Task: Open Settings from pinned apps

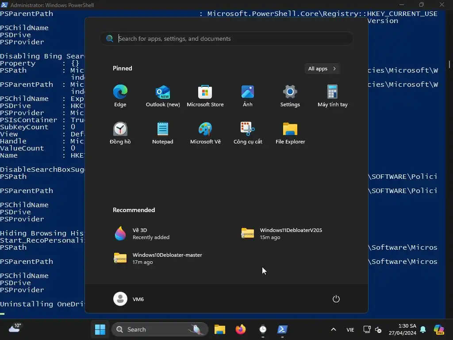Action: (x=290, y=96)
